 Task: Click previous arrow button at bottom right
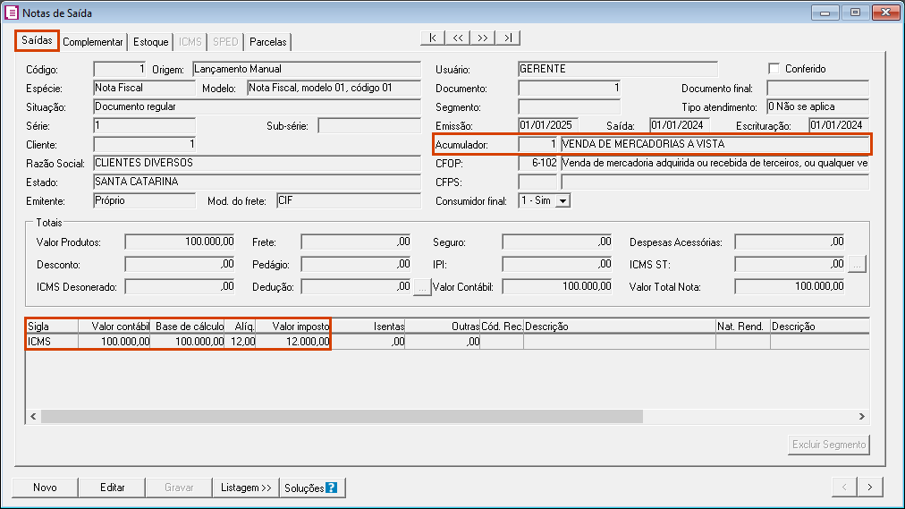pyautogui.click(x=844, y=487)
